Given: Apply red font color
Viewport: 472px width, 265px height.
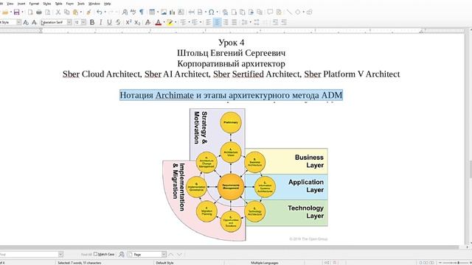Looking at the screenshot, I should click(x=159, y=22).
